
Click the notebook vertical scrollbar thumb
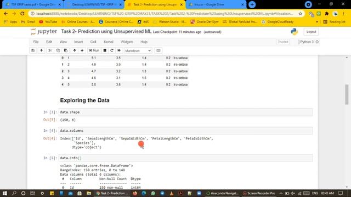347,94
